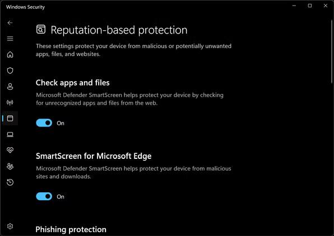Image resolution: width=334 pixels, height=236 pixels.
Task: Open Account protection person icon
Action: click(x=10, y=87)
